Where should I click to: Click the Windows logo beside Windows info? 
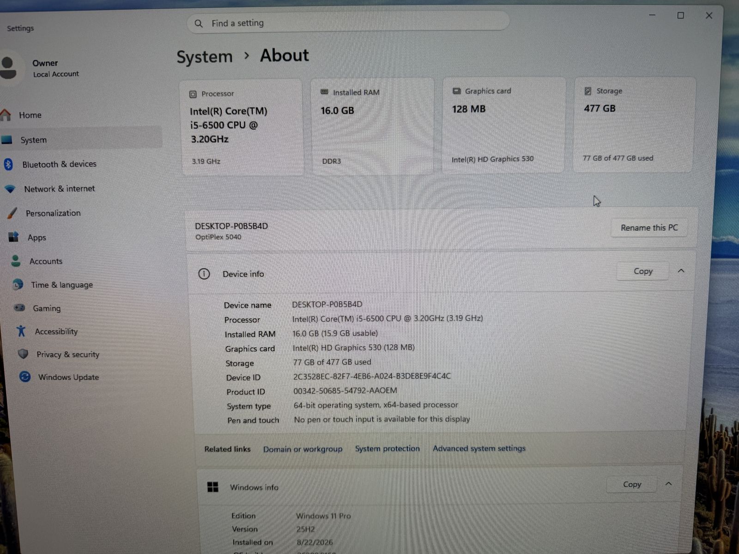pos(213,487)
